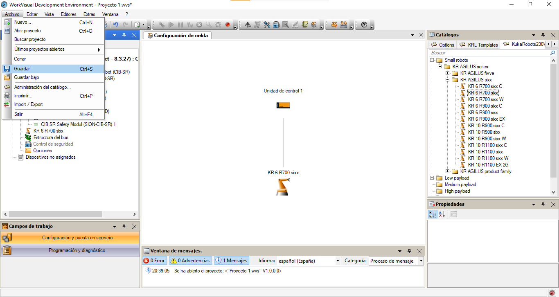Click the help question mark icon
Viewport: 559px width, 297px height.
point(364,25)
